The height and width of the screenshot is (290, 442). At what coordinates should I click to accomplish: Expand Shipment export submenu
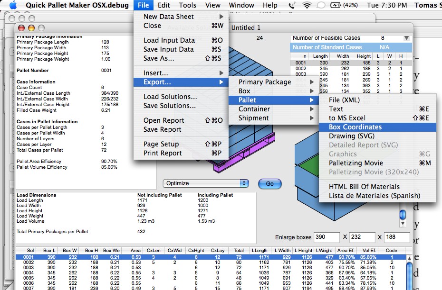pyautogui.click(x=273, y=118)
